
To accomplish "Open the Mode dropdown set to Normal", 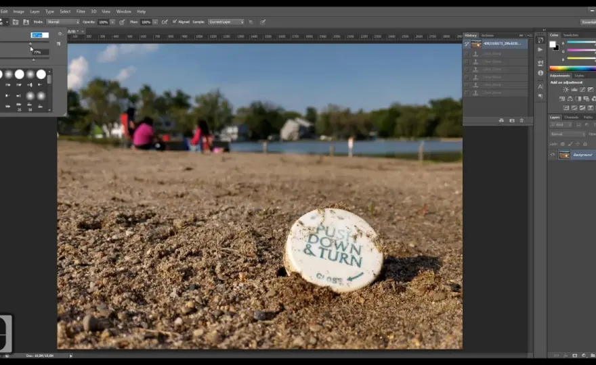I will click(63, 22).
